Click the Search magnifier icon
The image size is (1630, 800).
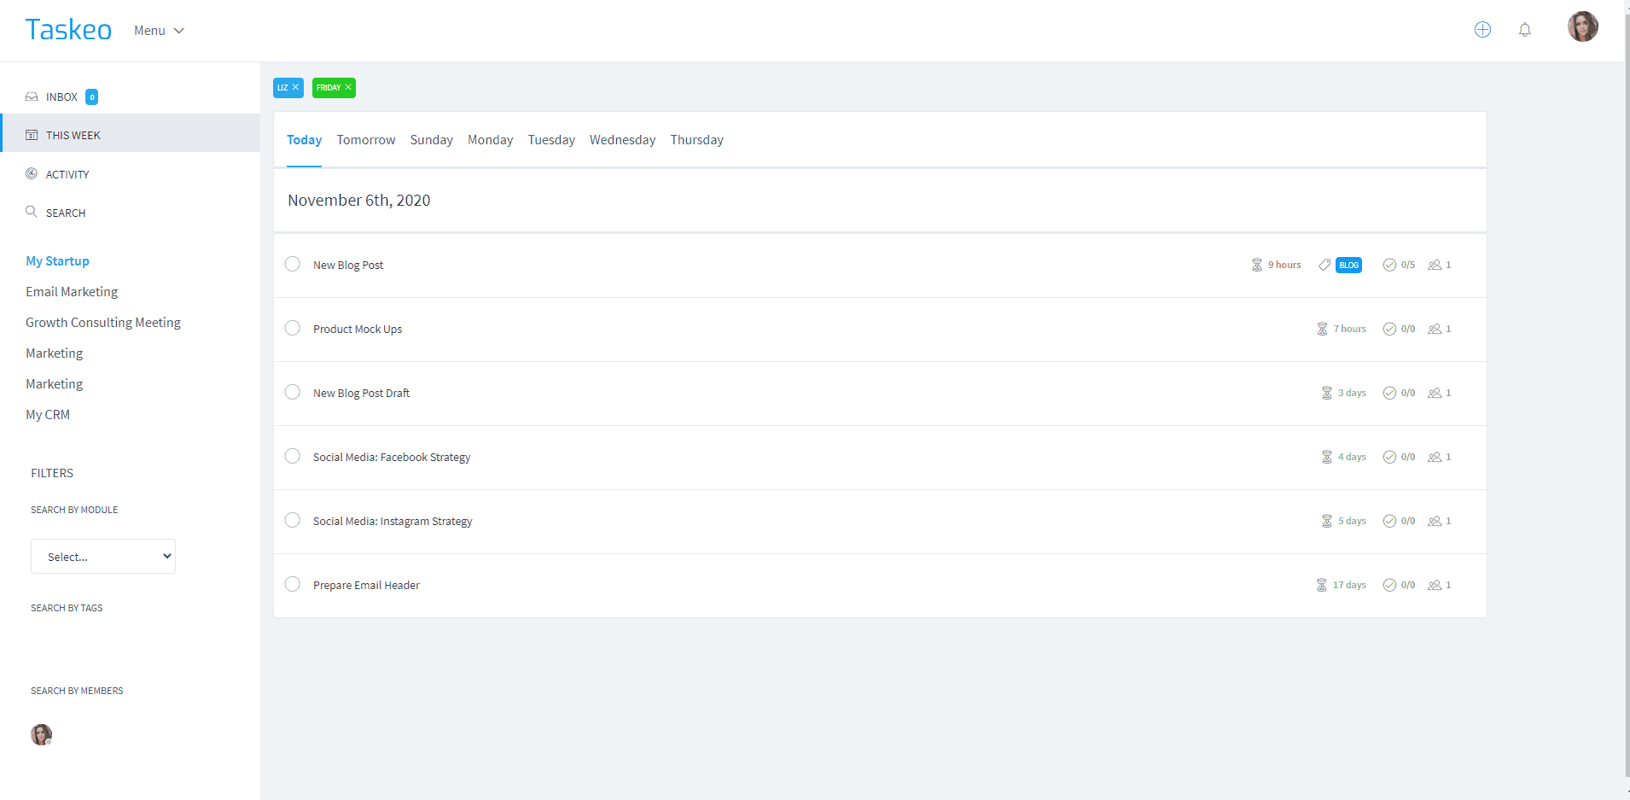point(32,212)
